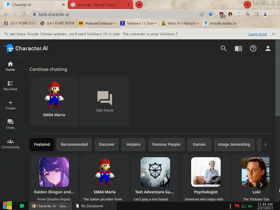Open the Windows 11 Dow… bookmark
Image resolution: width=280 pixels, height=210 pixels.
tap(139, 24)
